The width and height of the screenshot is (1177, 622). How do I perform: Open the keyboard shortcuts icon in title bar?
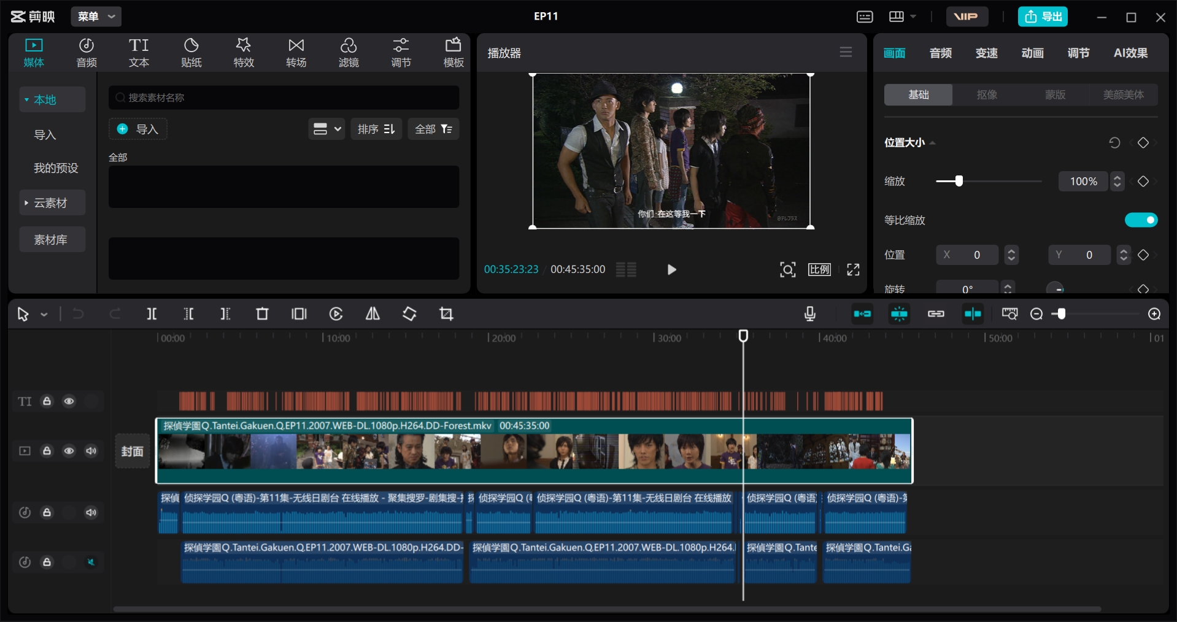865,17
